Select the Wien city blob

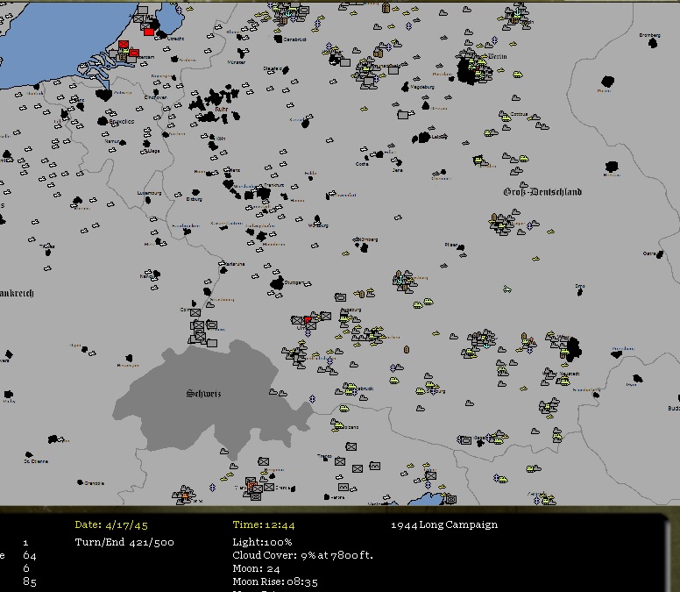[574, 348]
